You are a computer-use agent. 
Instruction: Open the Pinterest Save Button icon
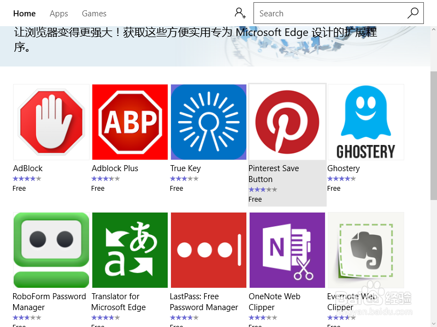(287, 122)
